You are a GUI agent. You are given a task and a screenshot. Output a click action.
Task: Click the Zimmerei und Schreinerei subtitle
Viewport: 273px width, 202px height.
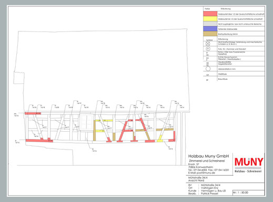207,161
